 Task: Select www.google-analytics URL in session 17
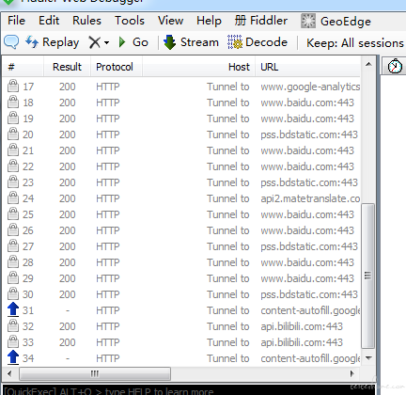point(310,87)
